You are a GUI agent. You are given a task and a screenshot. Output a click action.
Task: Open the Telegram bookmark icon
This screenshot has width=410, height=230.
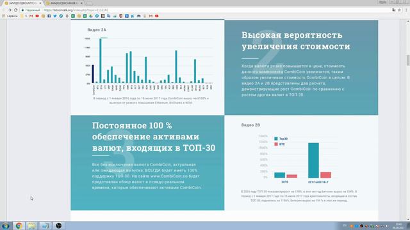(97, 16)
